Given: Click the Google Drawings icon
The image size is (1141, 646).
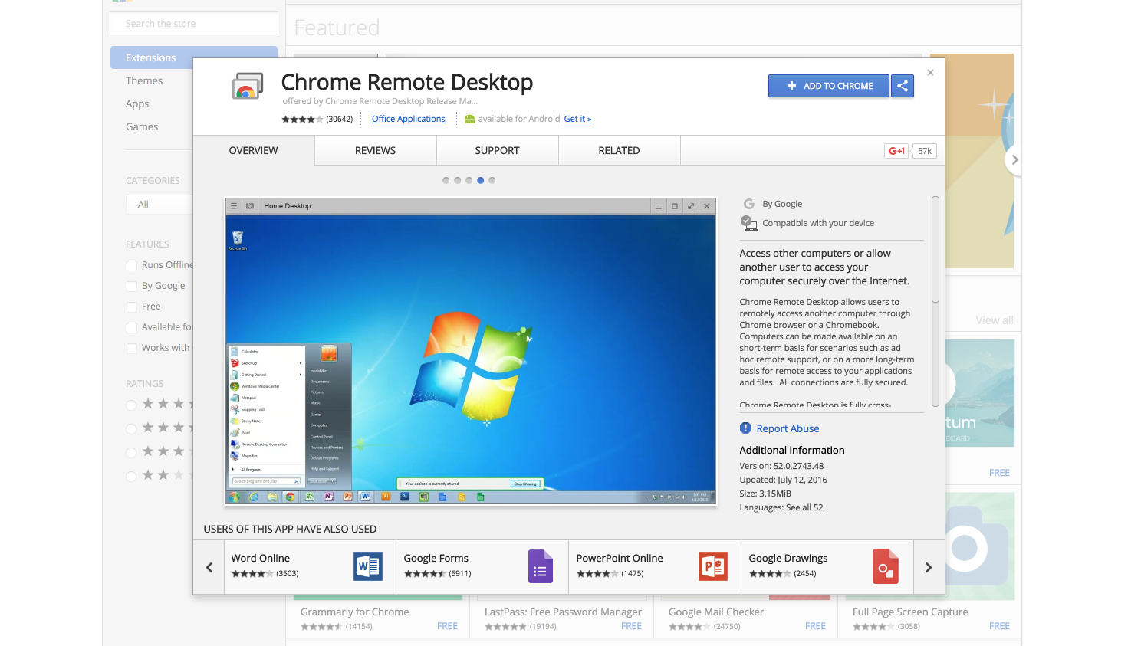Looking at the screenshot, I should (x=885, y=566).
